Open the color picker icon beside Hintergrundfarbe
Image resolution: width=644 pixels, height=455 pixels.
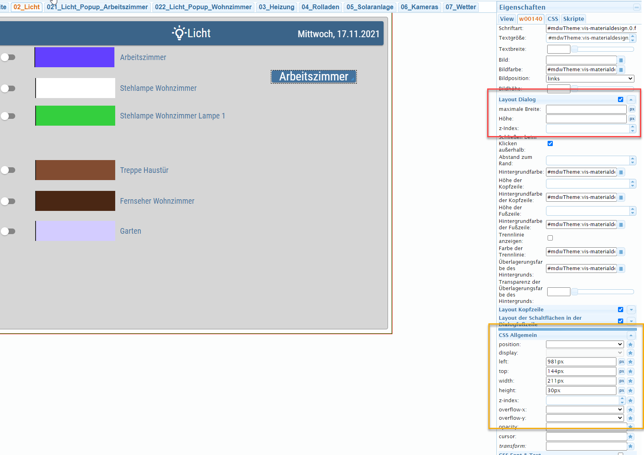coord(621,172)
